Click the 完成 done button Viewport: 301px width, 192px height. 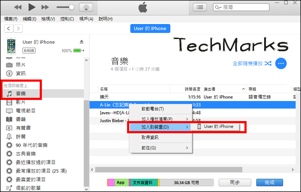[x=270, y=182]
